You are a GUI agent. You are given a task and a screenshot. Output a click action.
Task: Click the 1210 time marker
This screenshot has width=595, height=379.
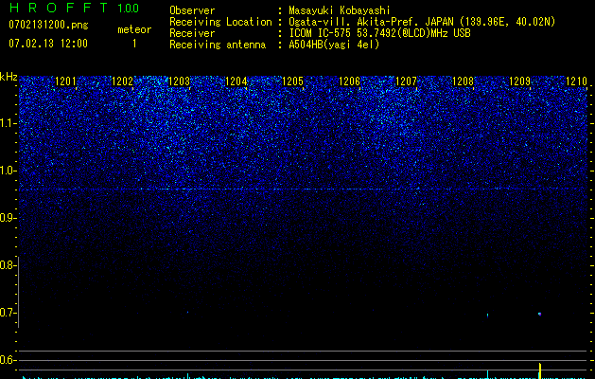(x=576, y=81)
